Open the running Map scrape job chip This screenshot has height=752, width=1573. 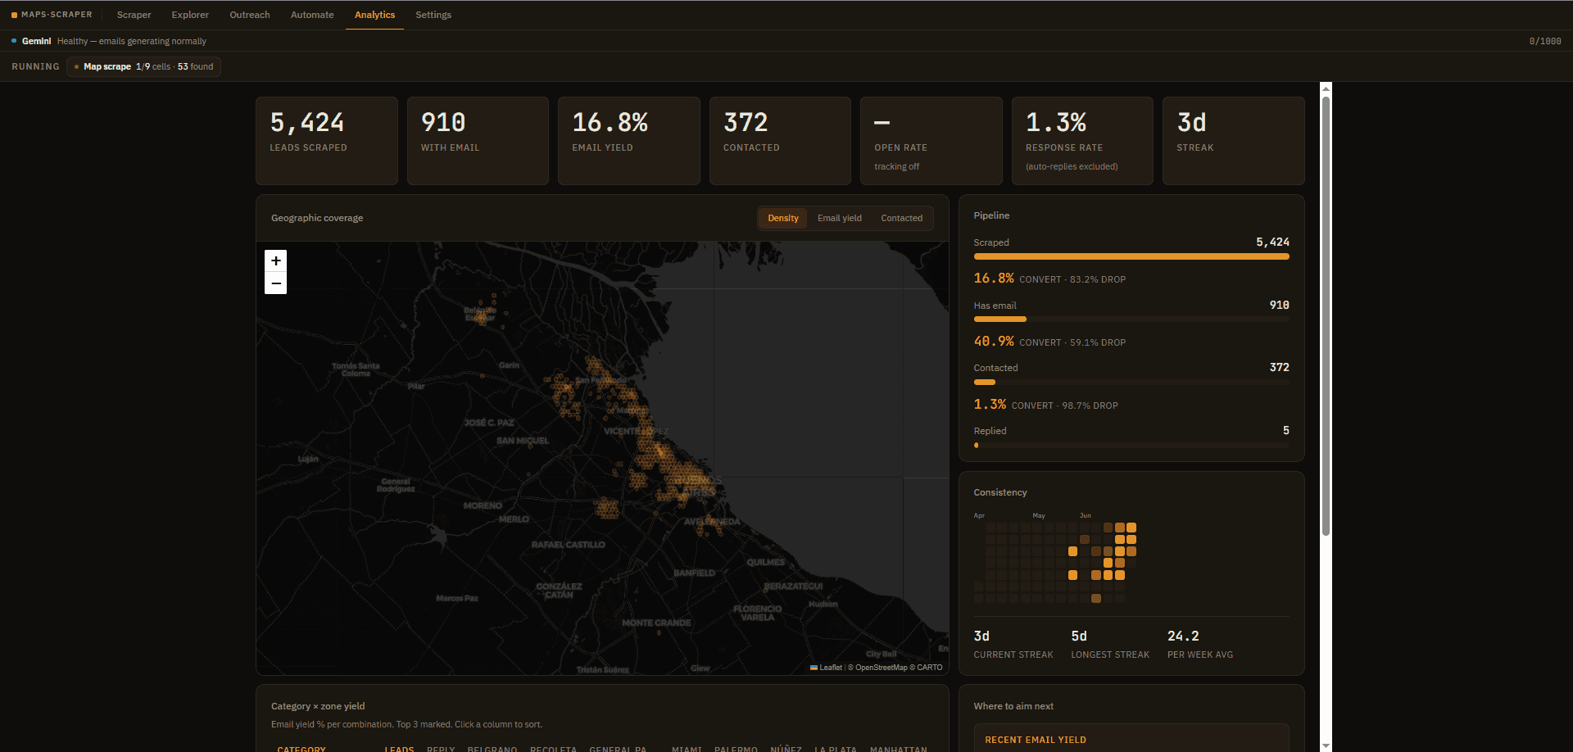coord(143,67)
